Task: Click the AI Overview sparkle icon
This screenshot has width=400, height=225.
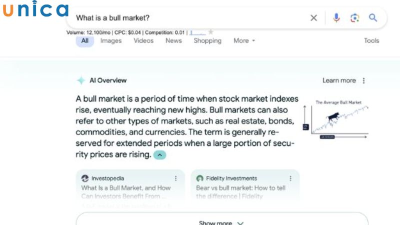Action: 80,80
